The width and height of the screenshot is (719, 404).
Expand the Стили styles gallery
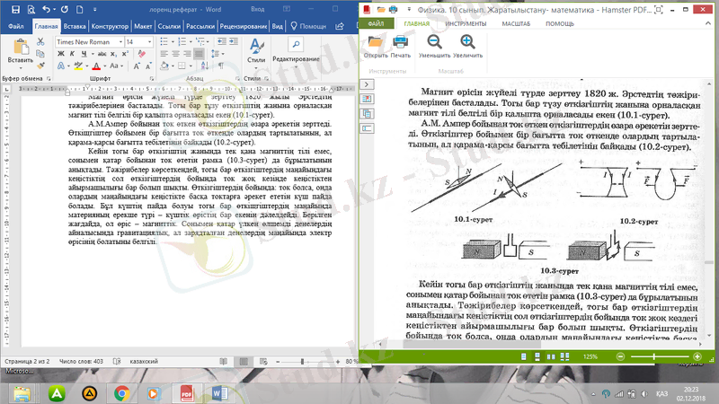[257, 52]
